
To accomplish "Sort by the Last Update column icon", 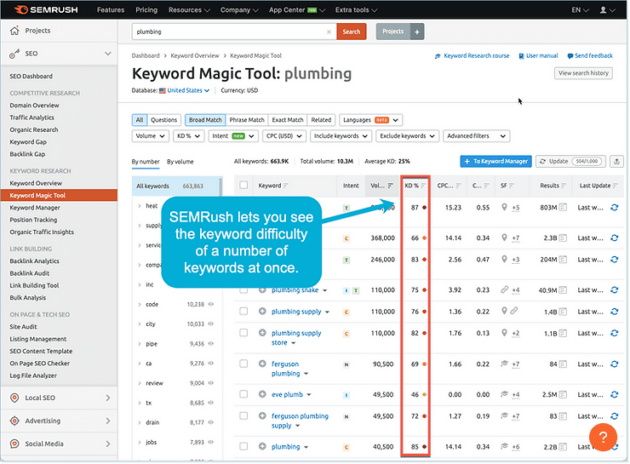I will [616, 186].
